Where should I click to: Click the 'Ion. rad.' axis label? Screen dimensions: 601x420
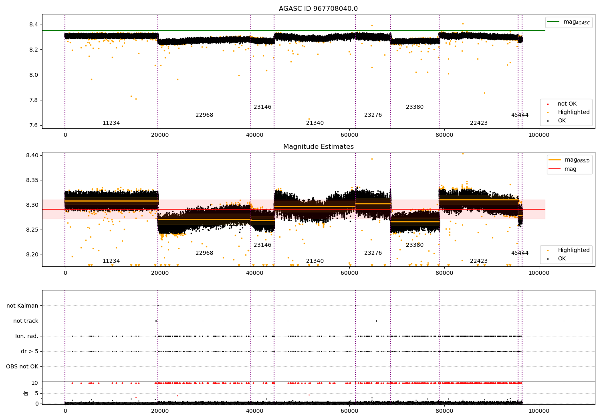pos(27,336)
